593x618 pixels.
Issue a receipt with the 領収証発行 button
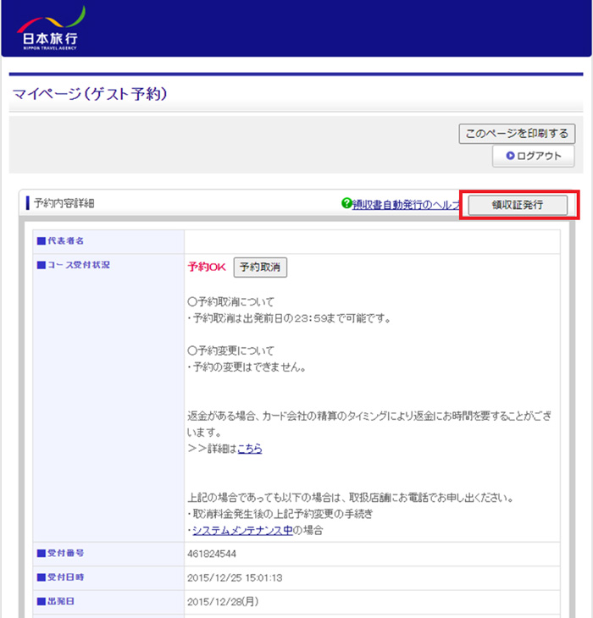pos(518,205)
